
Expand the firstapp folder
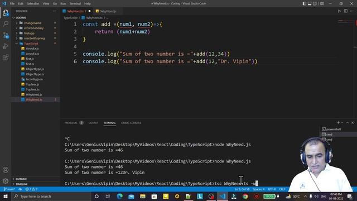point(29,33)
